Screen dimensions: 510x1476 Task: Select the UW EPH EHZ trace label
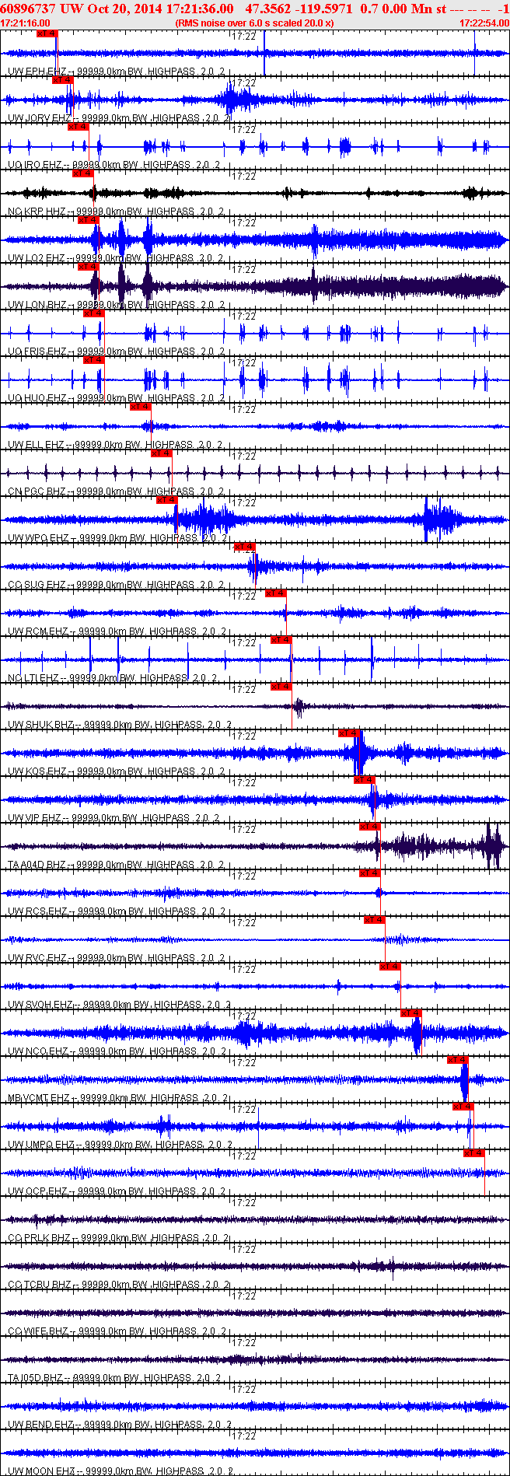pyautogui.click(x=117, y=72)
